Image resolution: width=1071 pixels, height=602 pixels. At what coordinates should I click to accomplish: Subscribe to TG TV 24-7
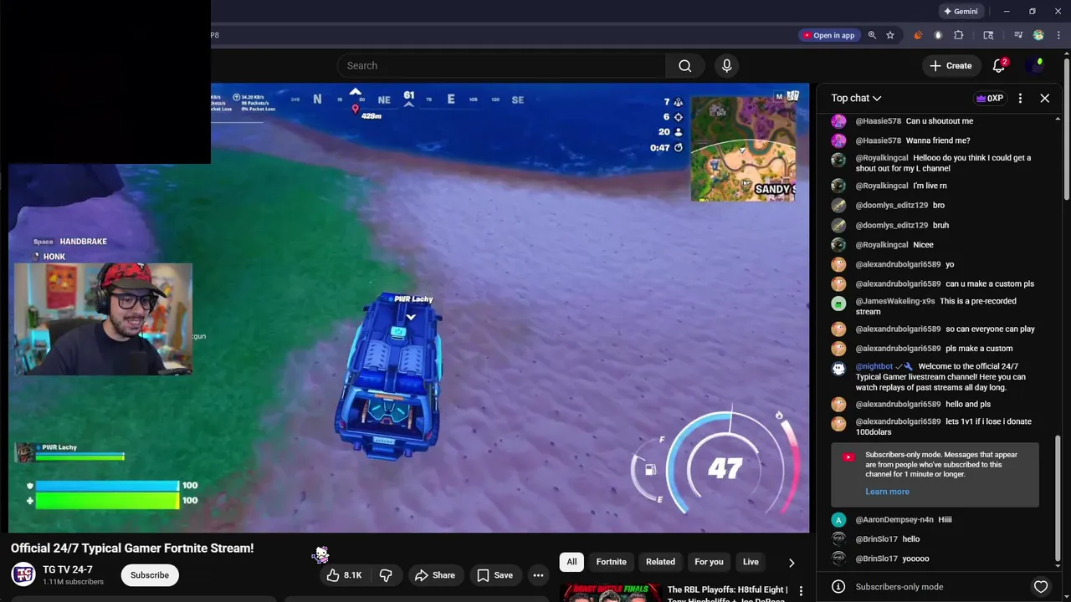coord(150,575)
